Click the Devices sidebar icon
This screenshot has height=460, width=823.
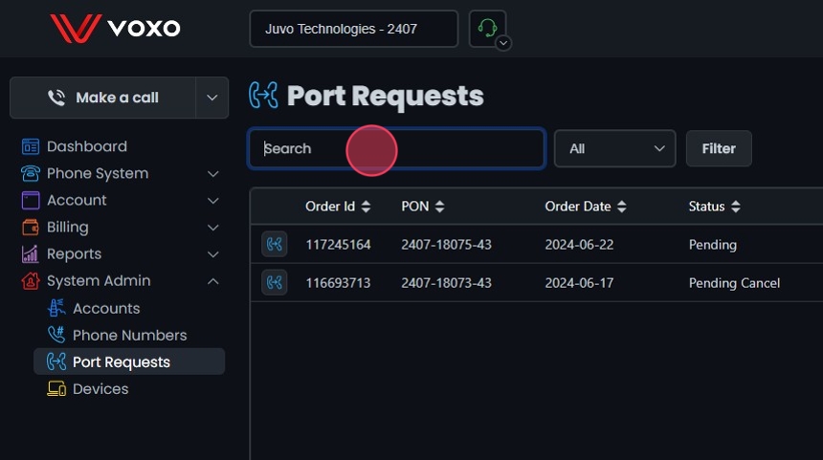pyautogui.click(x=56, y=389)
